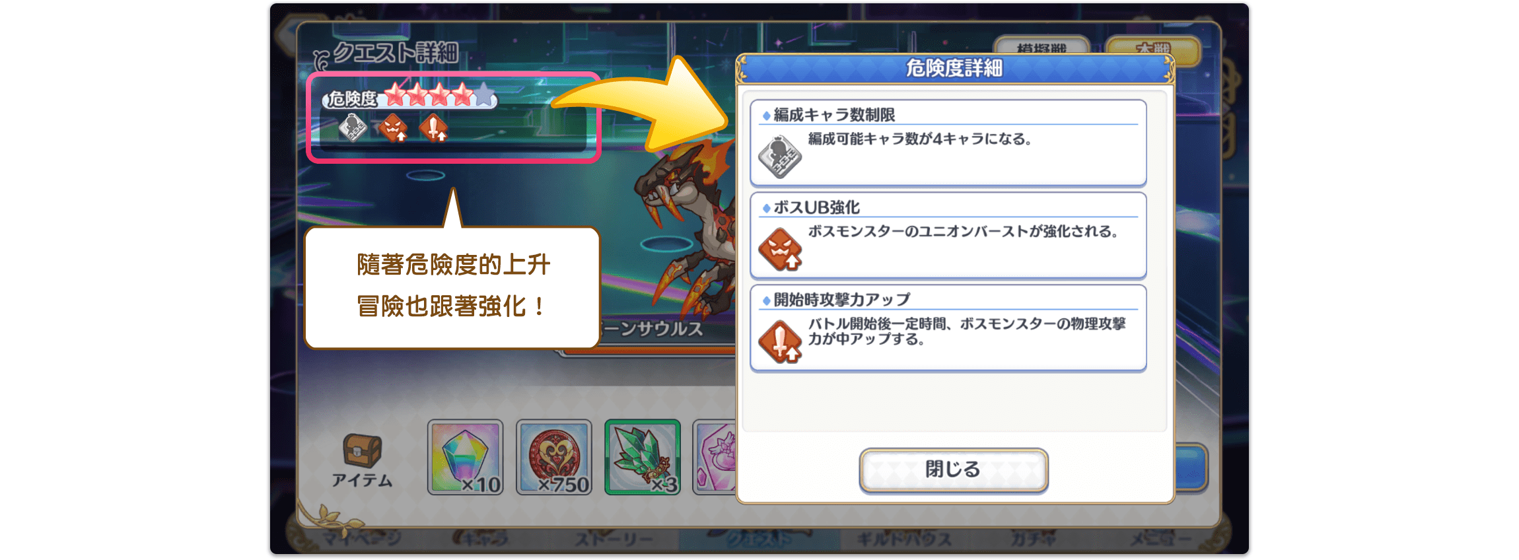The image size is (1519, 560).
Task: Click the ボスUB強化 angry-face icon in dialog
Action: tap(780, 249)
